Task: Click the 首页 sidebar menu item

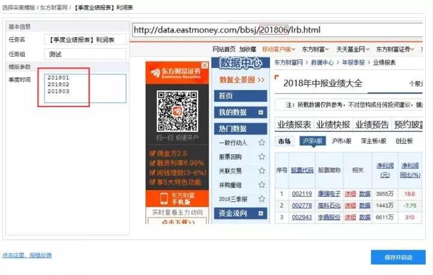Action: (241, 96)
